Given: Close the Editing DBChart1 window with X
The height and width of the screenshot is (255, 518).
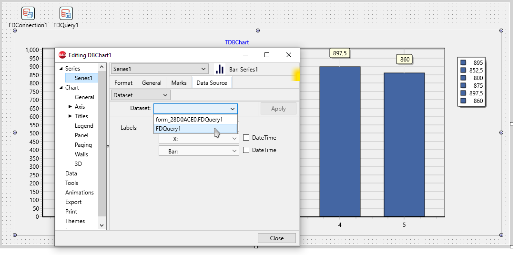Looking at the screenshot, I should tap(289, 55).
